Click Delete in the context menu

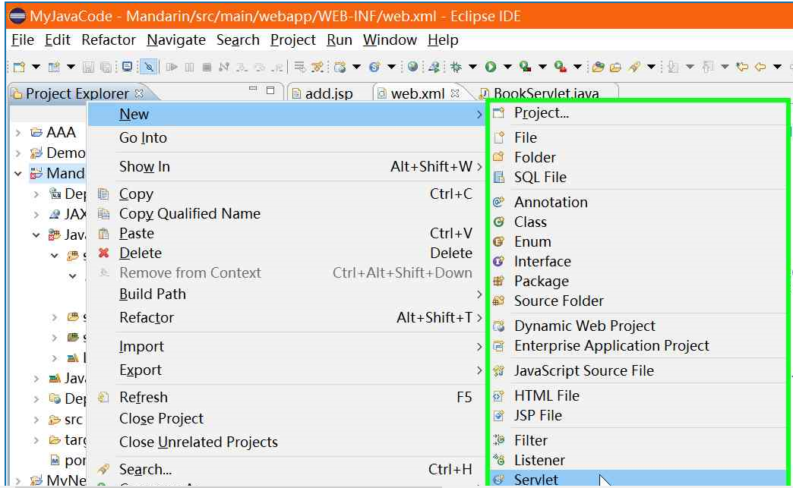[x=286, y=253]
